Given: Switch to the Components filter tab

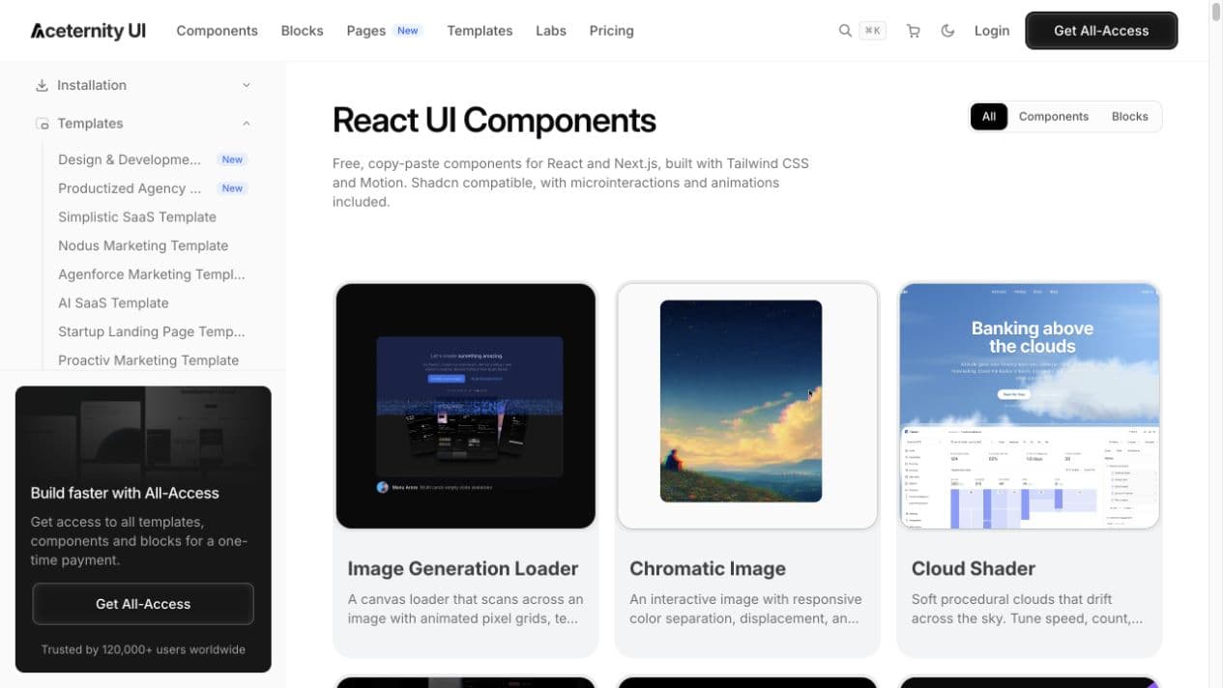Looking at the screenshot, I should pyautogui.click(x=1054, y=117).
